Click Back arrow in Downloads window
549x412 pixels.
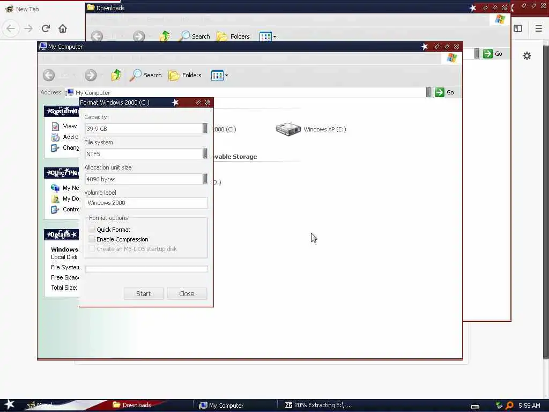[97, 36]
